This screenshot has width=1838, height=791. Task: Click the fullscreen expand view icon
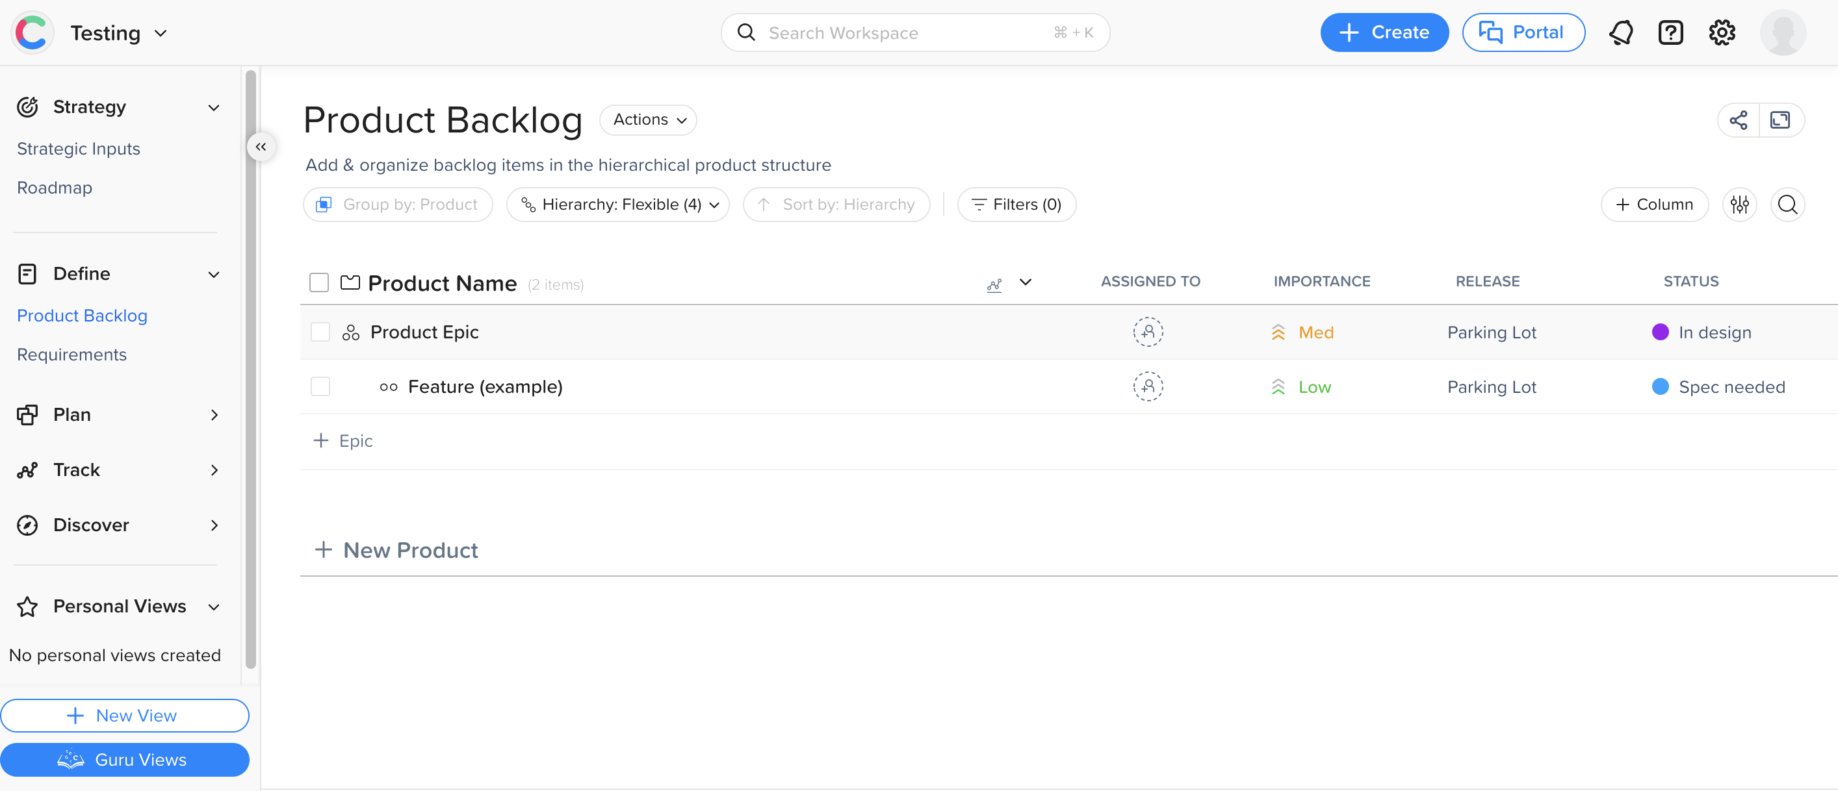coord(1780,120)
